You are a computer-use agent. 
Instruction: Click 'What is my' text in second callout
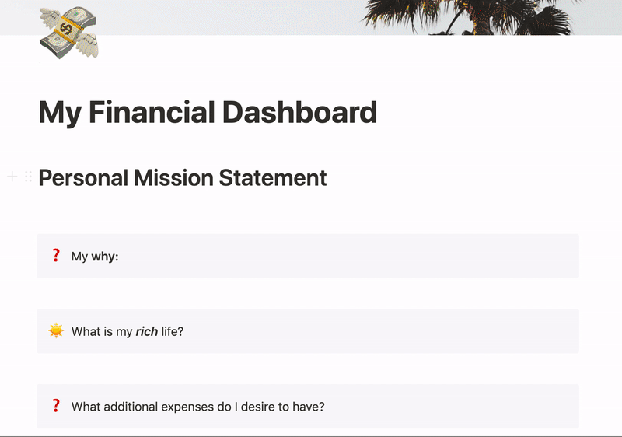coord(102,331)
